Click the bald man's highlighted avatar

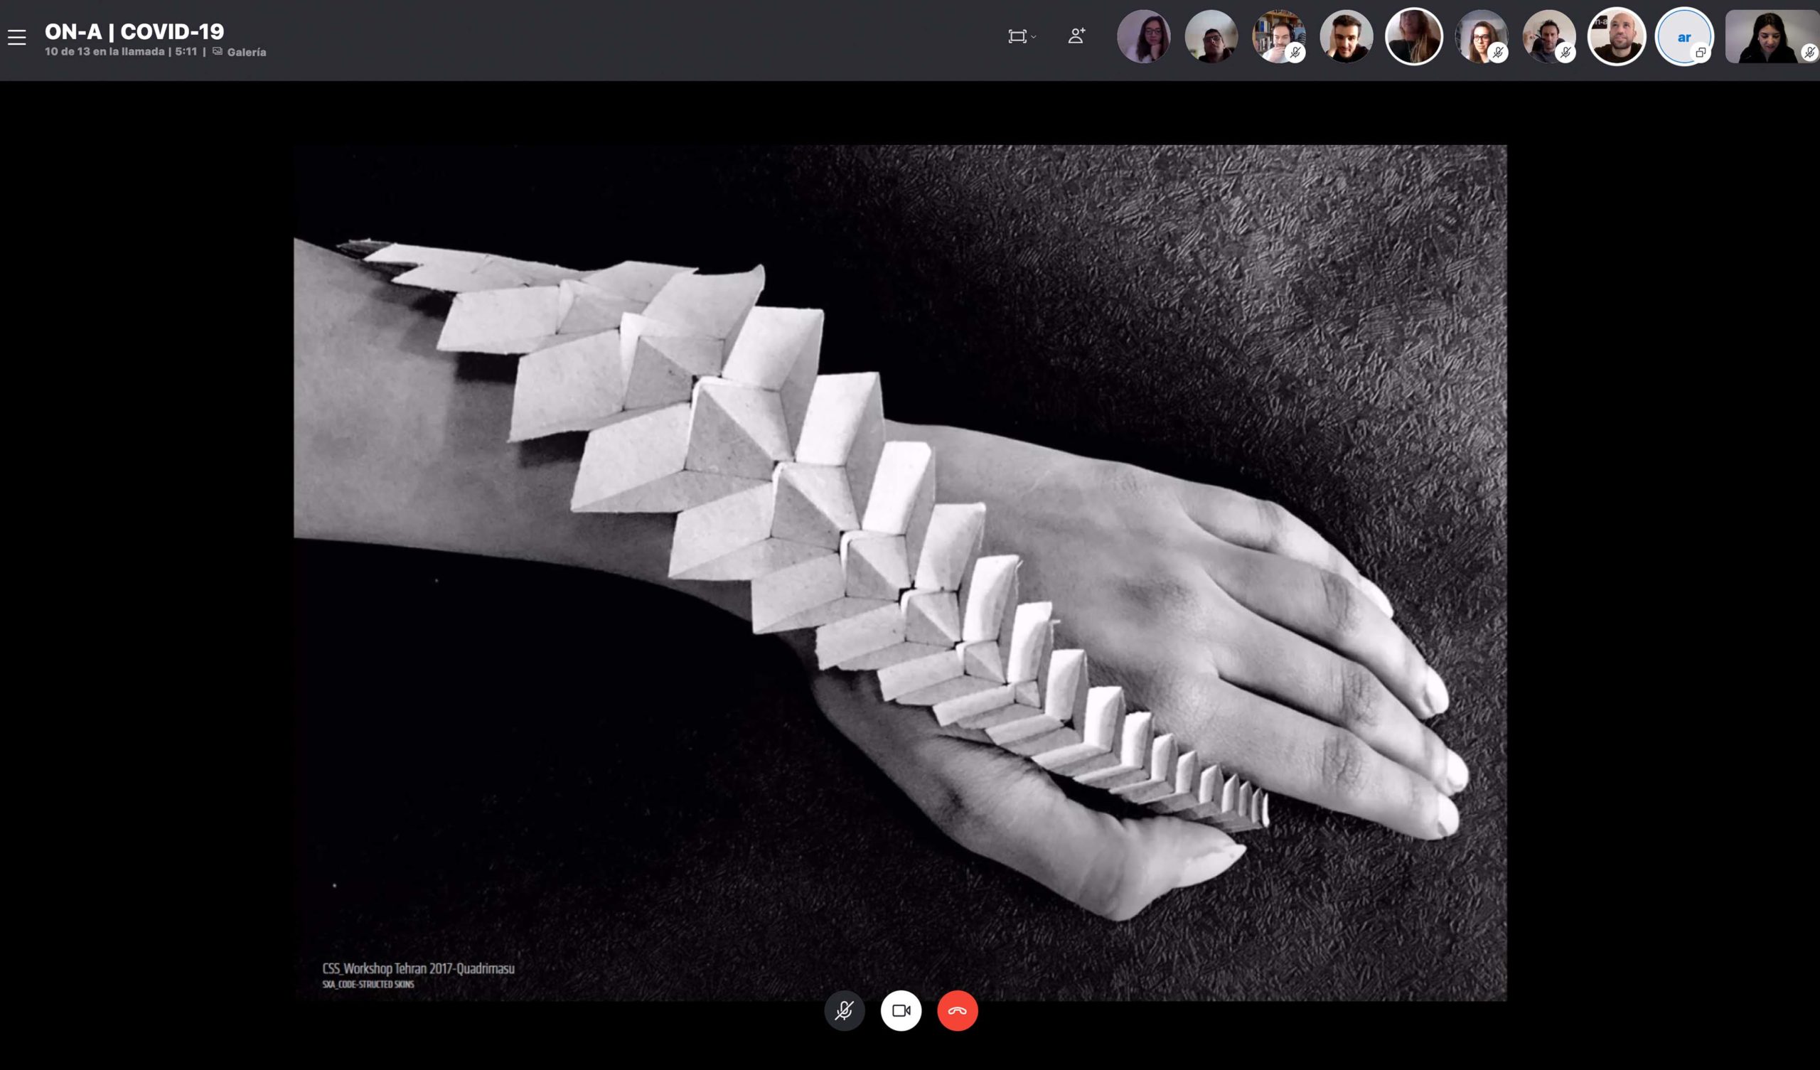point(1616,36)
